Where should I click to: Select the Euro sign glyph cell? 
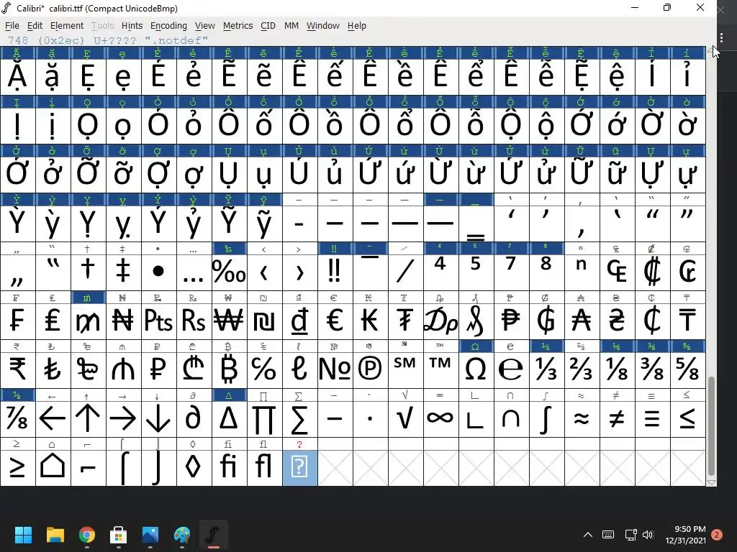pyautogui.click(x=335, y=321)
